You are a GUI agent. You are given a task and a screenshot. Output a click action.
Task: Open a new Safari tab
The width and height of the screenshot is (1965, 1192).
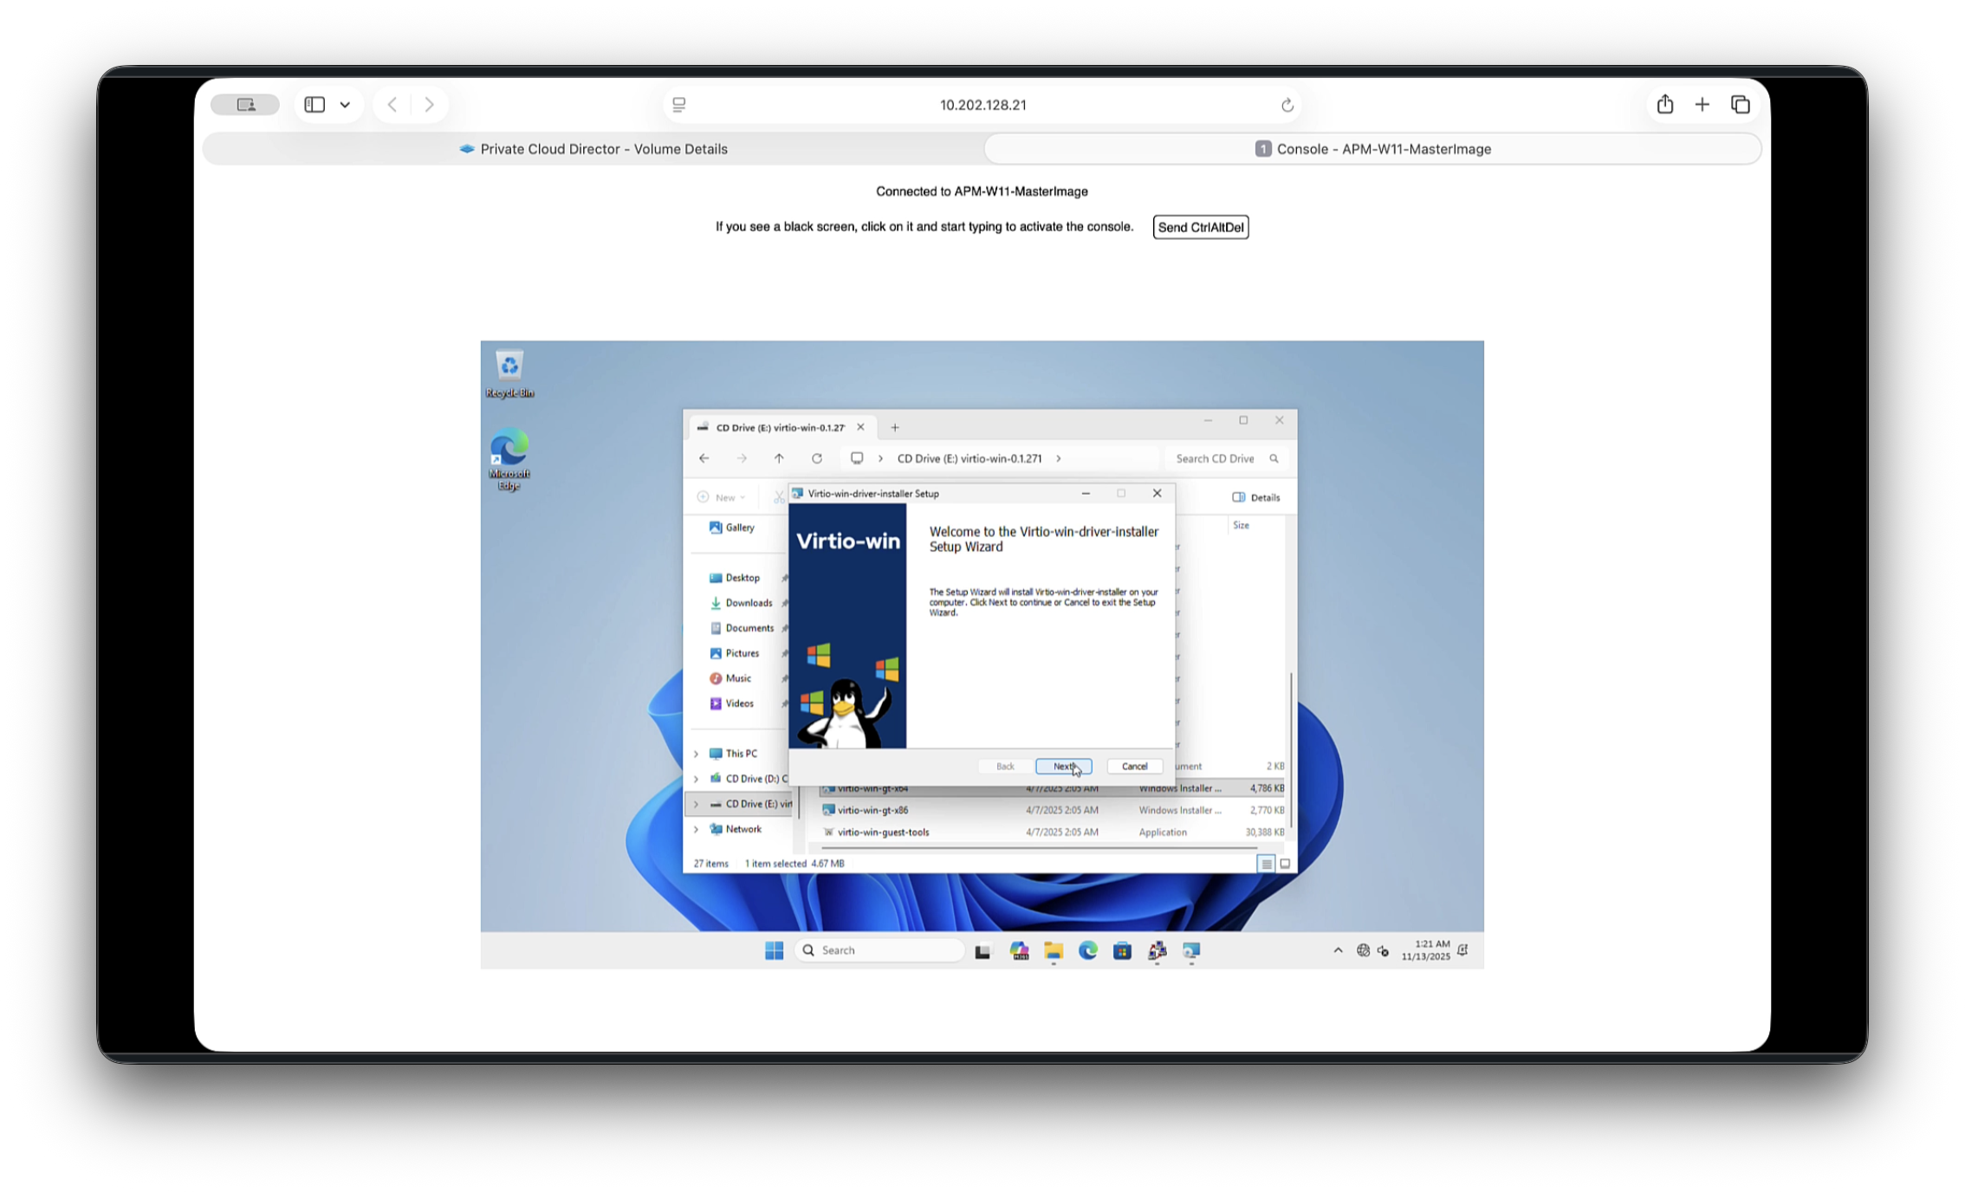point(1702,105)
